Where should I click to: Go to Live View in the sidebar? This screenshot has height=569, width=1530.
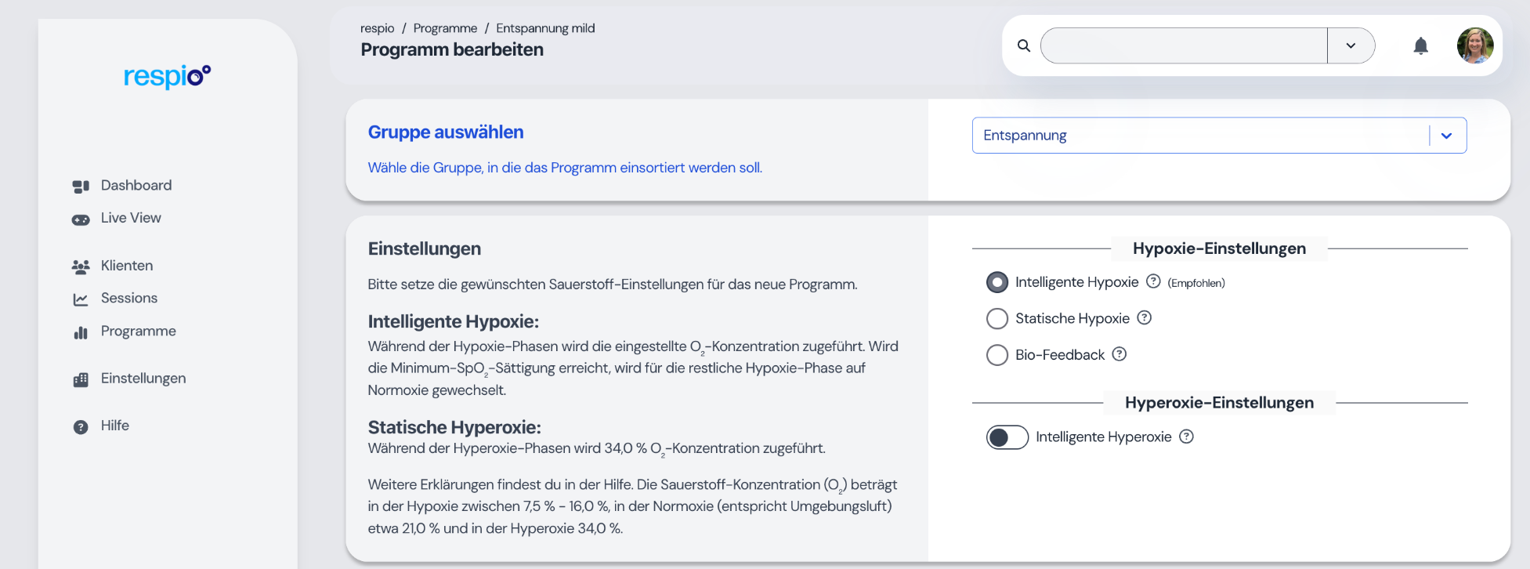(131, 218)
